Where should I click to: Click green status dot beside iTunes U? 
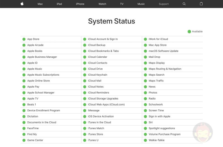[x=85, y=140]
